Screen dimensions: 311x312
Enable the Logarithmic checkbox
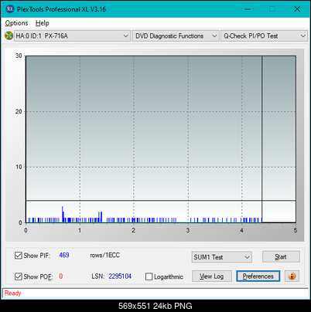coord(149,276)
